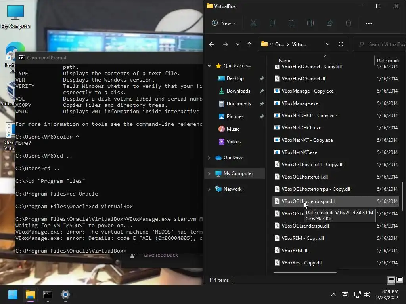Viewport: 406px width, 304px height.
Task: Go forward with the right arrow in Explorer
Action: [x=226, y=44]
